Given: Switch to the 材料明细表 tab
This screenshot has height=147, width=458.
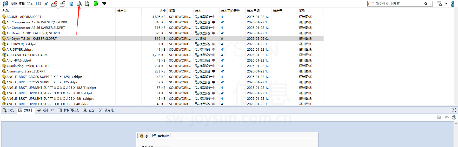Looking at the screenshot, I should pyautogui.click(x=69, y=110).
